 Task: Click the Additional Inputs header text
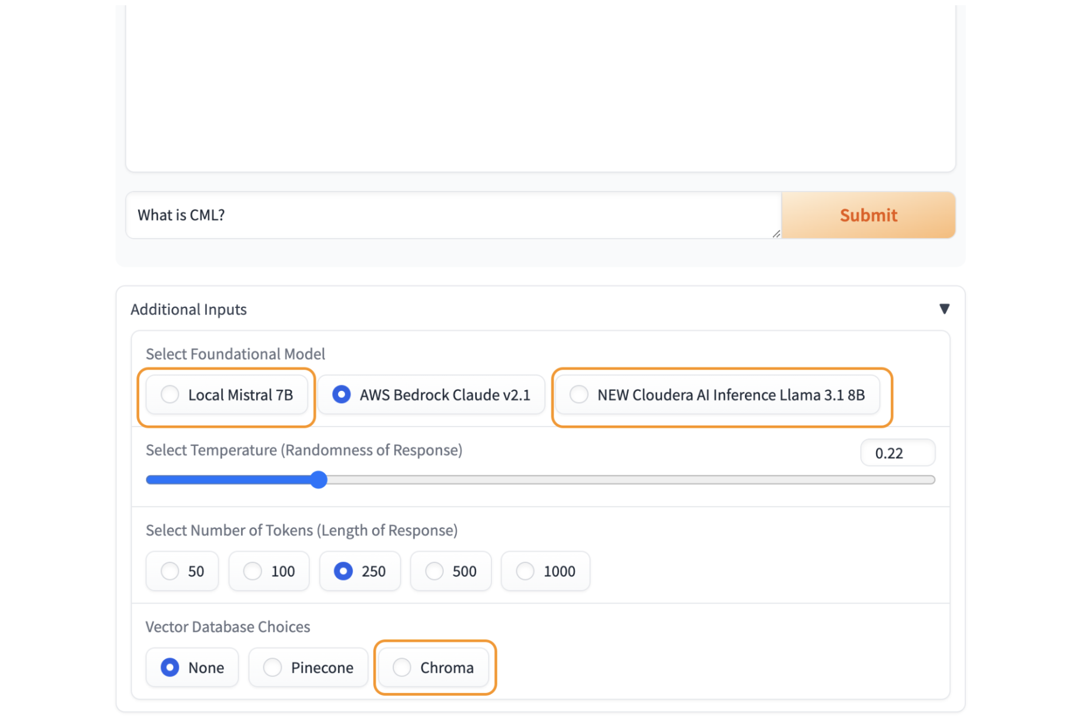click(x=189, y=310)
